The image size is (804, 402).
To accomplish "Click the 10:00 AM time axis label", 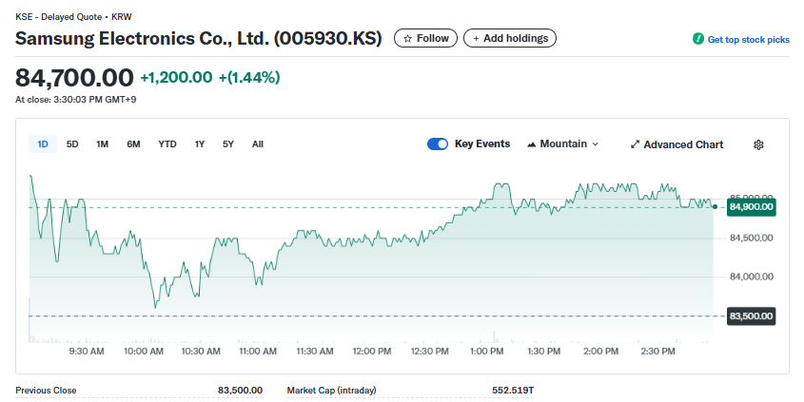I will (144, 352).
